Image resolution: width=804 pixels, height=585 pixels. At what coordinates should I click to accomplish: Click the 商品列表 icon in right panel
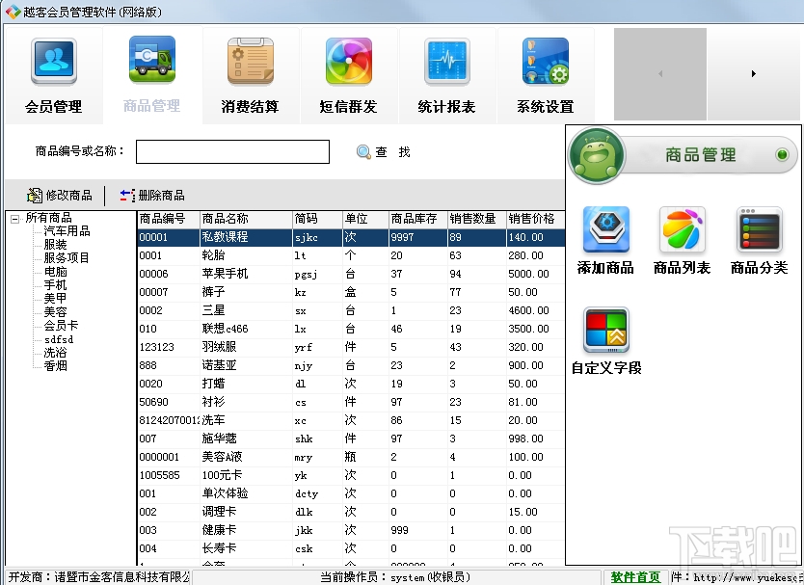coord(684,231)
